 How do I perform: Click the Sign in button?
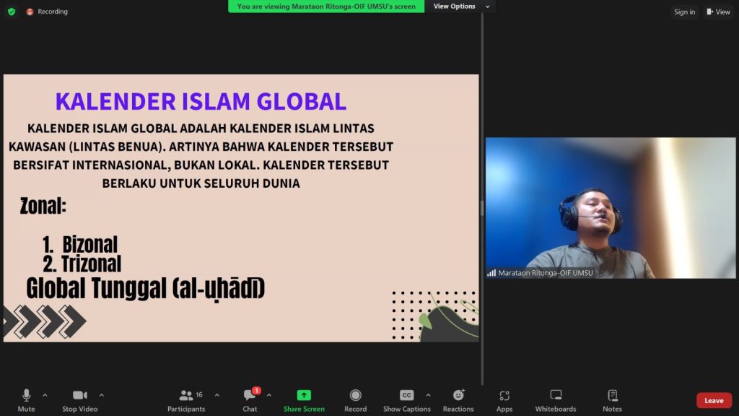point(684,12)
